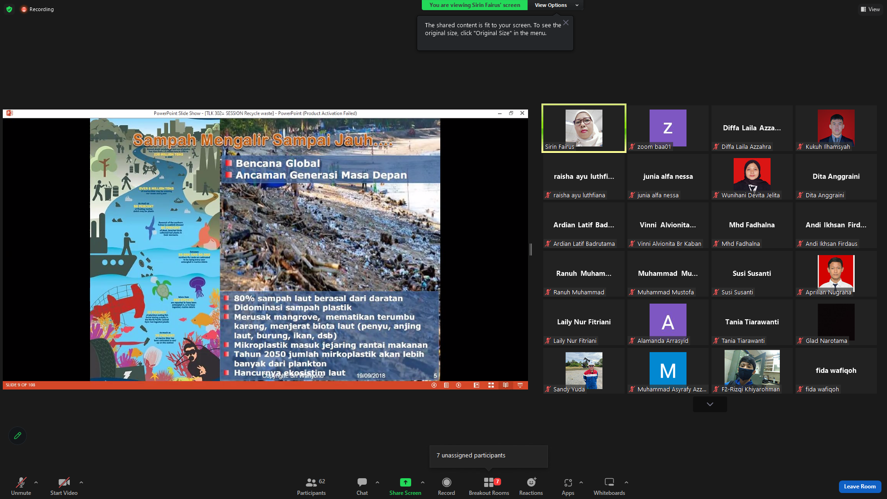Select Glad Narotama participant tile
Viewport: 887px width, 499px height.
836,322
